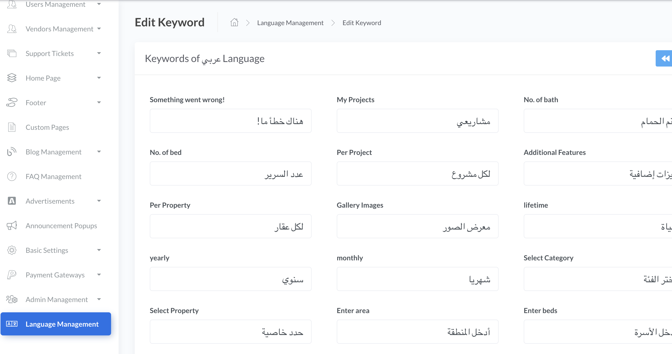Click the Language Management breadcrumb link
Screen dimensions: 672x354
pos(290,23)
